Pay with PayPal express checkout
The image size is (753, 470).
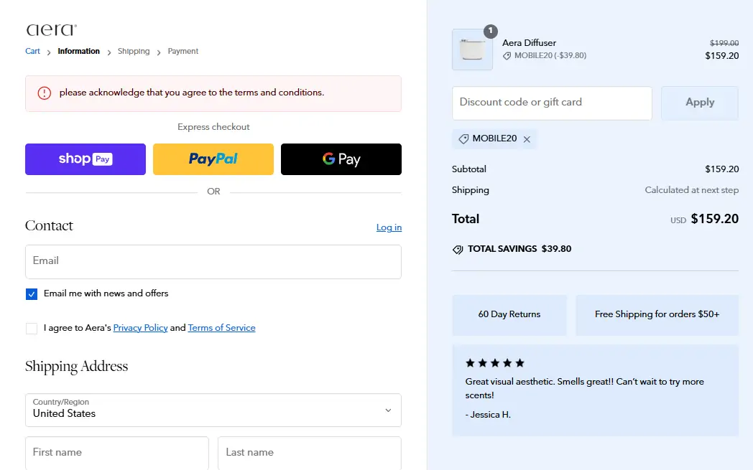213,159
